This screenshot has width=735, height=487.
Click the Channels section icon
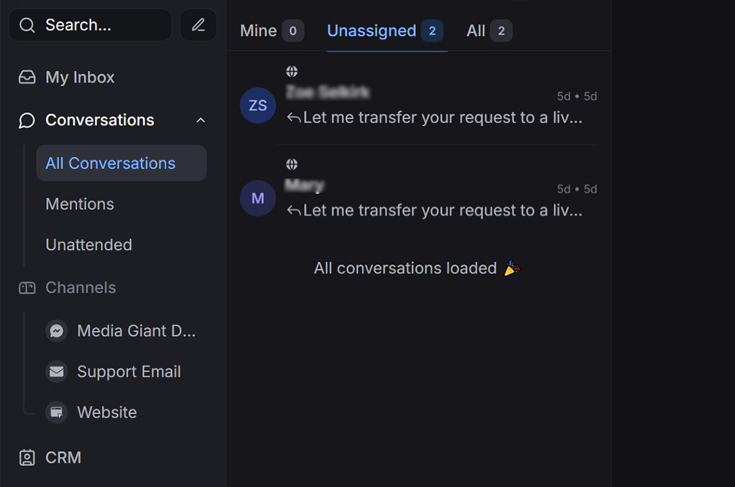coord(27,288)
